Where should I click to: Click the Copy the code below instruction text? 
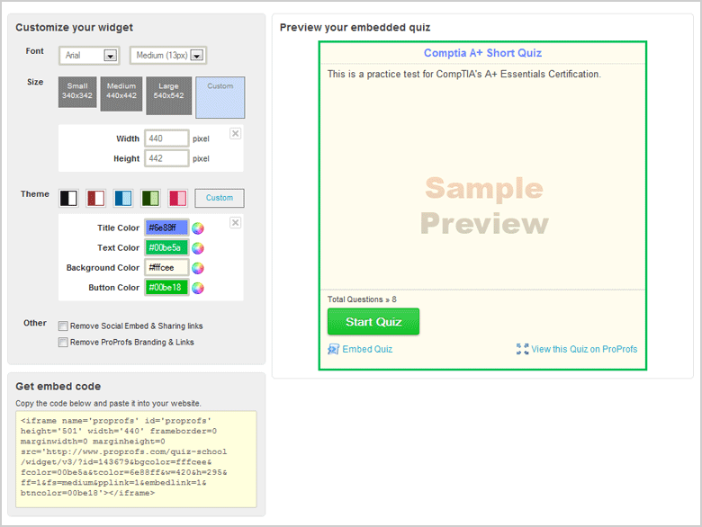pyautogui.click(x=108, y=404)
